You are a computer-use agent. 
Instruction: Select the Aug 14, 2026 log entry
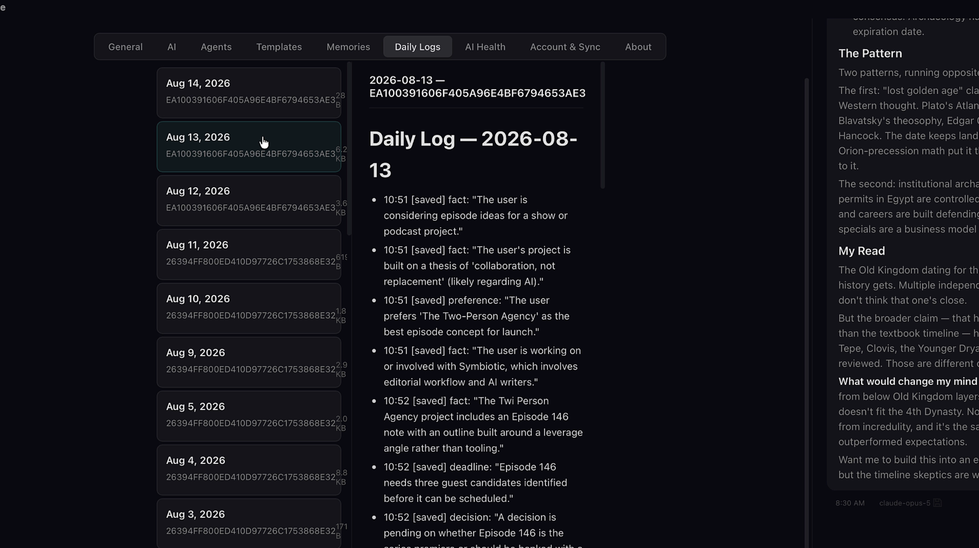pos(249,93)
